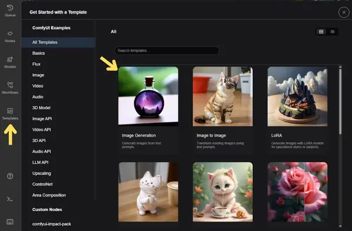Switch to grid view layout

[321, 32]
